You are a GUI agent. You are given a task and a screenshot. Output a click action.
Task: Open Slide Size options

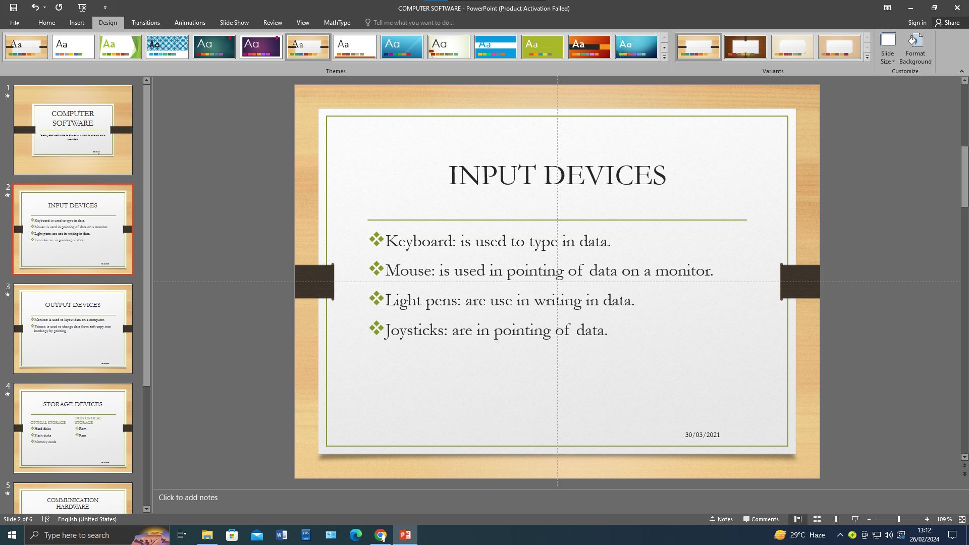(x=888, y=48)
